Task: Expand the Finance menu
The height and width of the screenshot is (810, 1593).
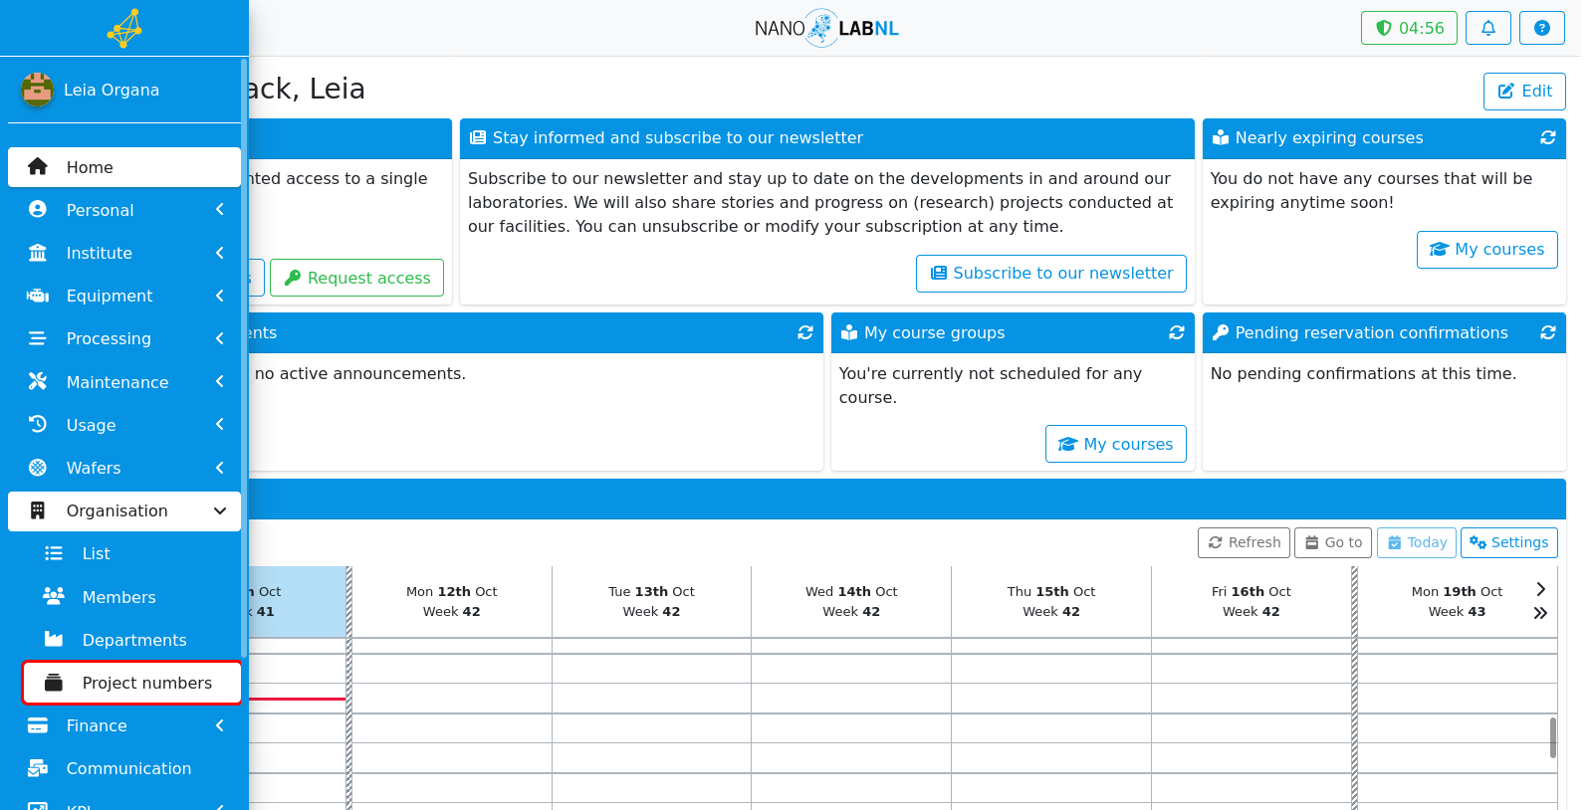Action: [124, 725]
